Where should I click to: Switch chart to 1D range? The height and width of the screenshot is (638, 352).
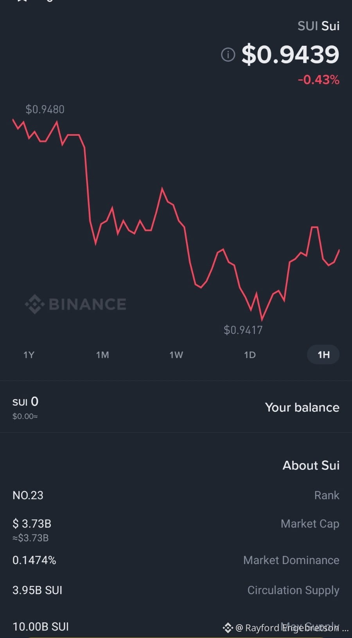(x=250, y=355)
